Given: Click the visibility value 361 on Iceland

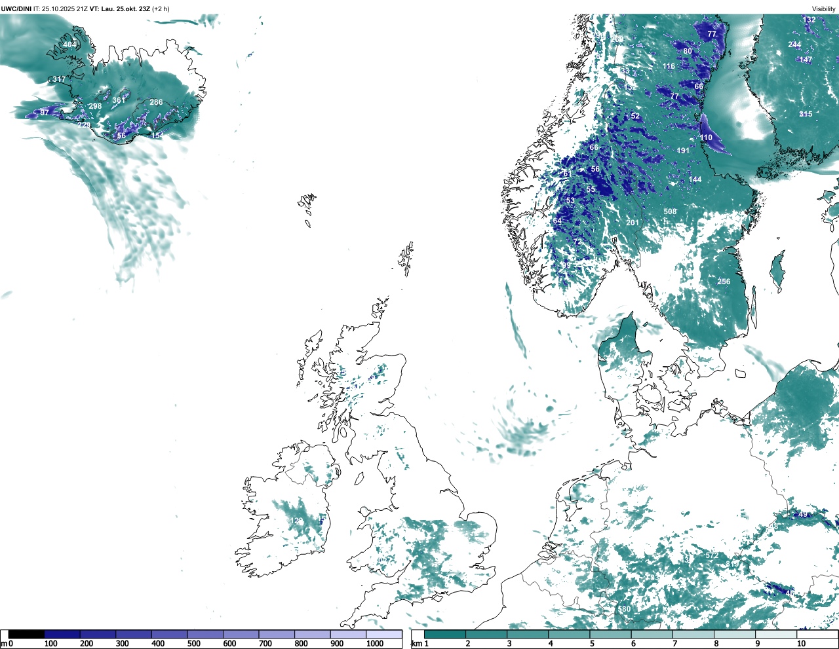Looking at the screenshot, I should pos(119,100).
